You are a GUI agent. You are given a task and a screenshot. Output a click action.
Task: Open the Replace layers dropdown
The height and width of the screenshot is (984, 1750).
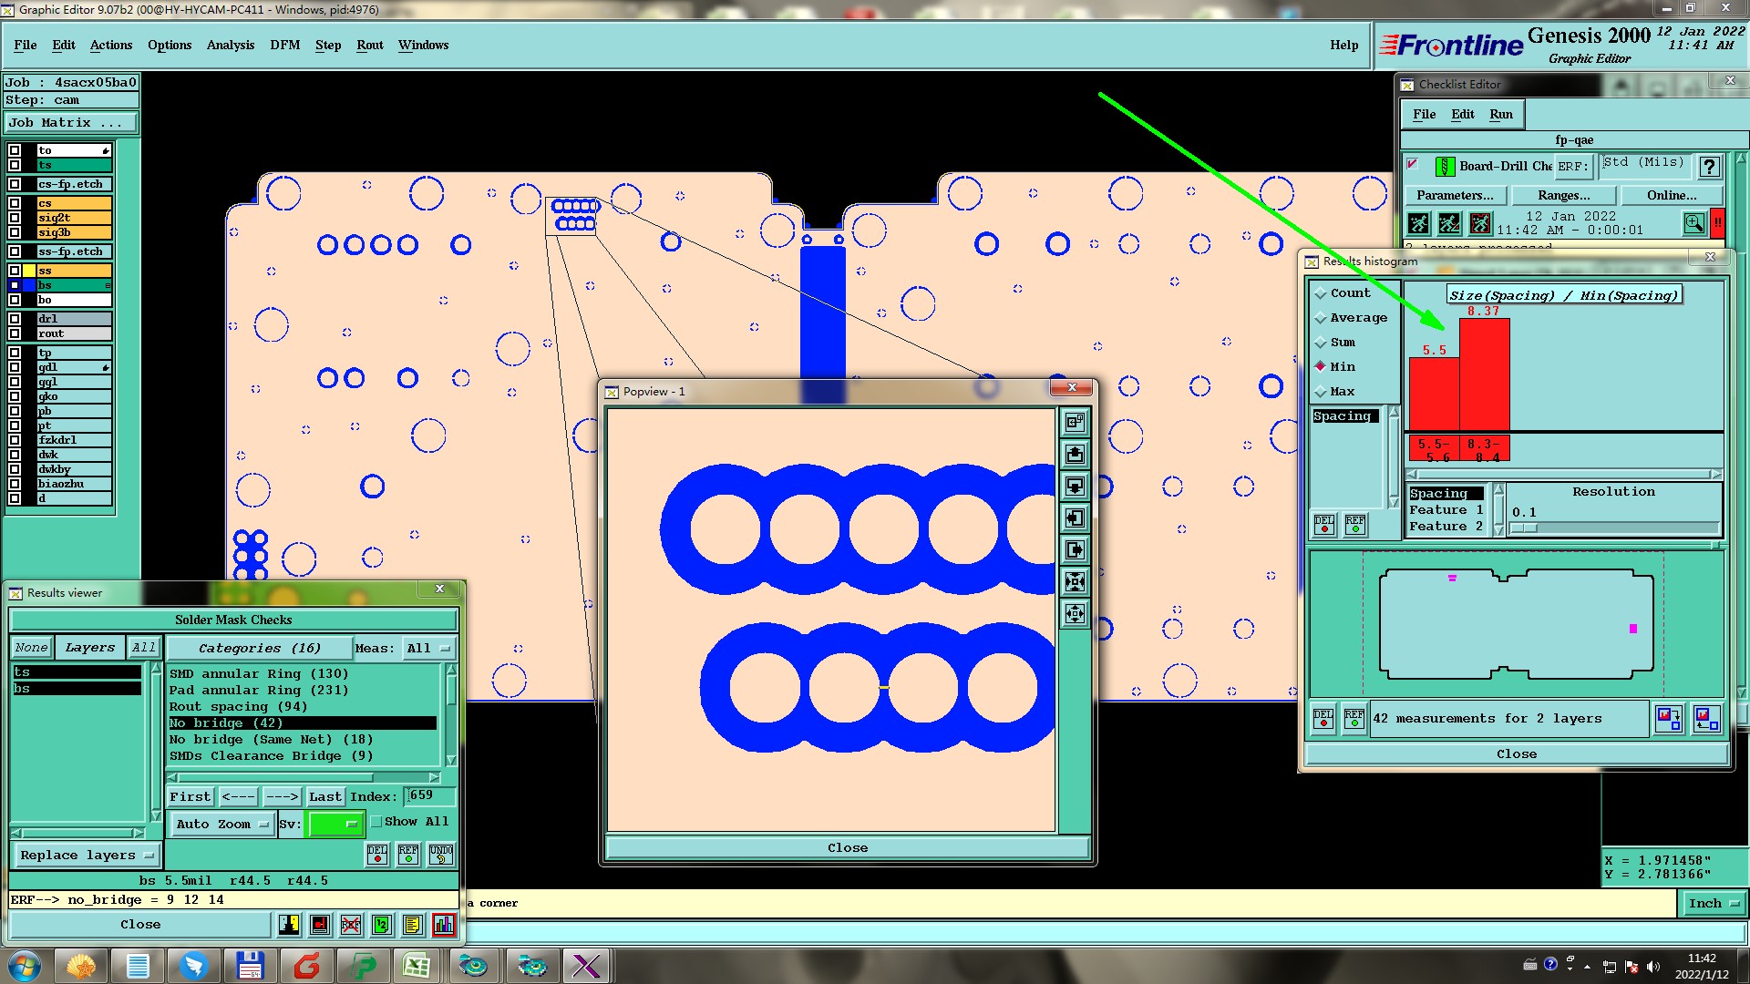pos(86,856)
